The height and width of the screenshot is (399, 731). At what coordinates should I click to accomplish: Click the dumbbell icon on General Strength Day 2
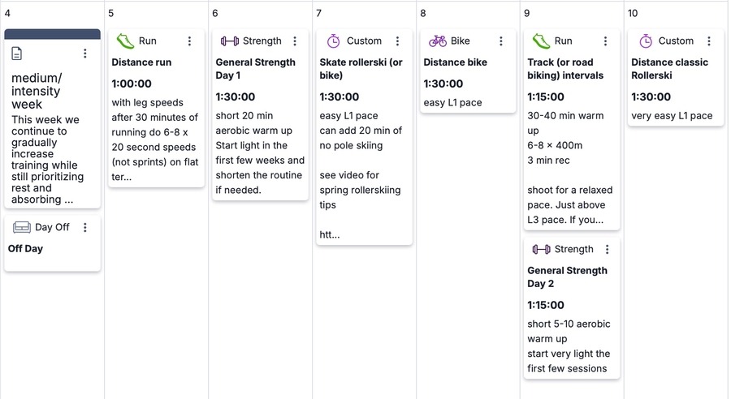click(x=541, y=250)
